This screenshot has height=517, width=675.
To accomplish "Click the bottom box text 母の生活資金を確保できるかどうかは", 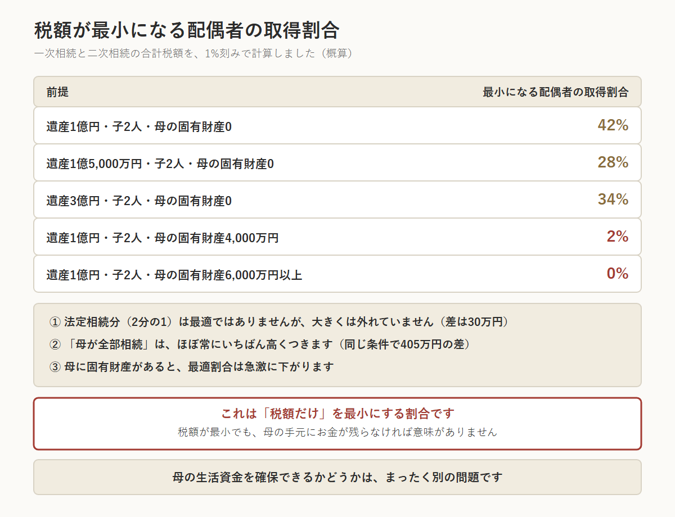I will click(x=337, y=478).
